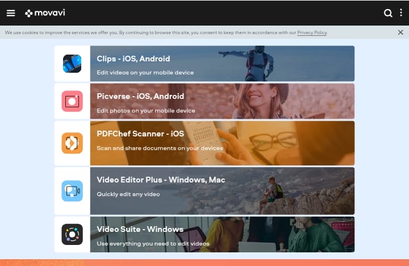Screen dimensions: 409x266
Task: Open Video Suite - Windows title
Action: coord(140,229)
